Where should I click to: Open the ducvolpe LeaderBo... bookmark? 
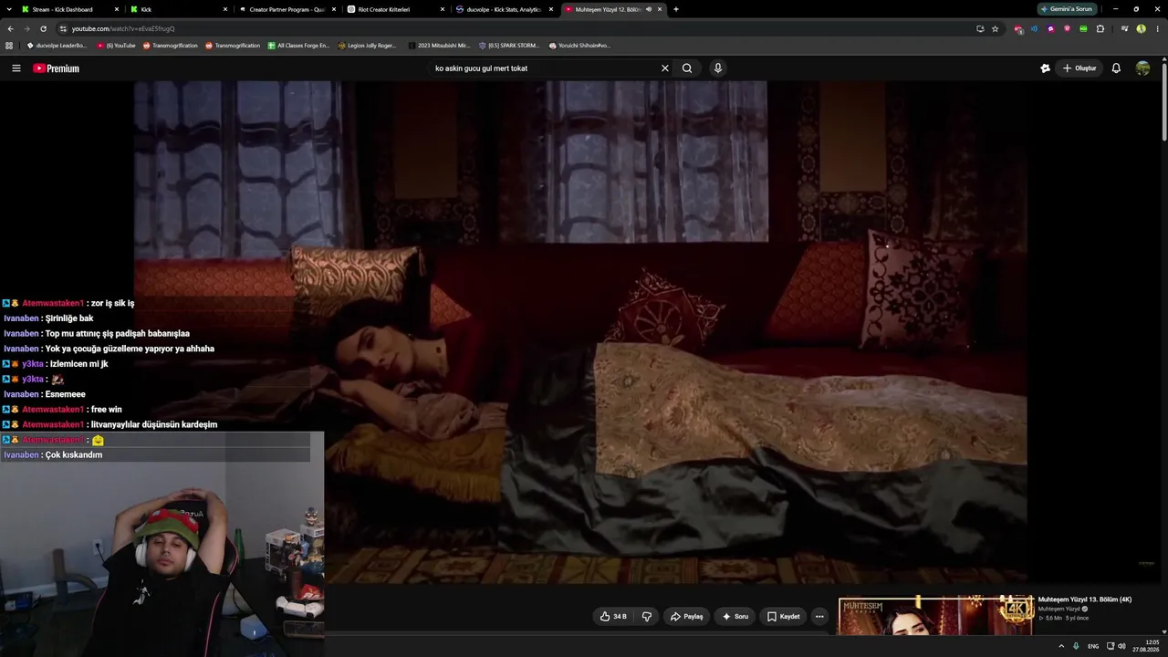coord(57,46)
